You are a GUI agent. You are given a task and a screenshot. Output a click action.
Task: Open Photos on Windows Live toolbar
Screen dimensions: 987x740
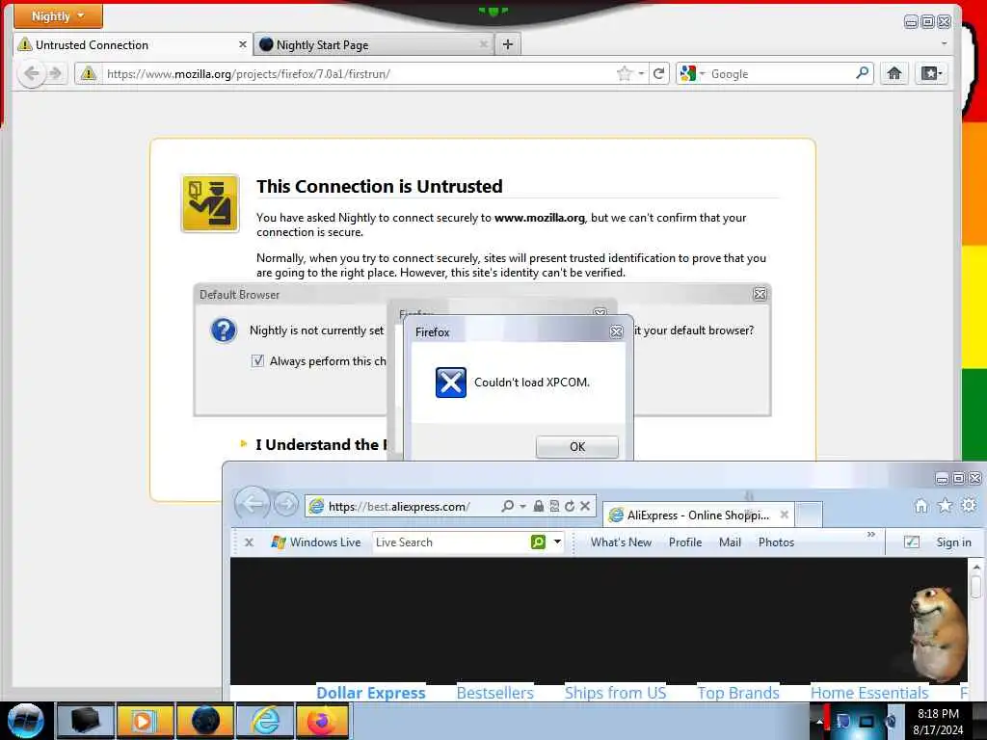click(776, 542)
